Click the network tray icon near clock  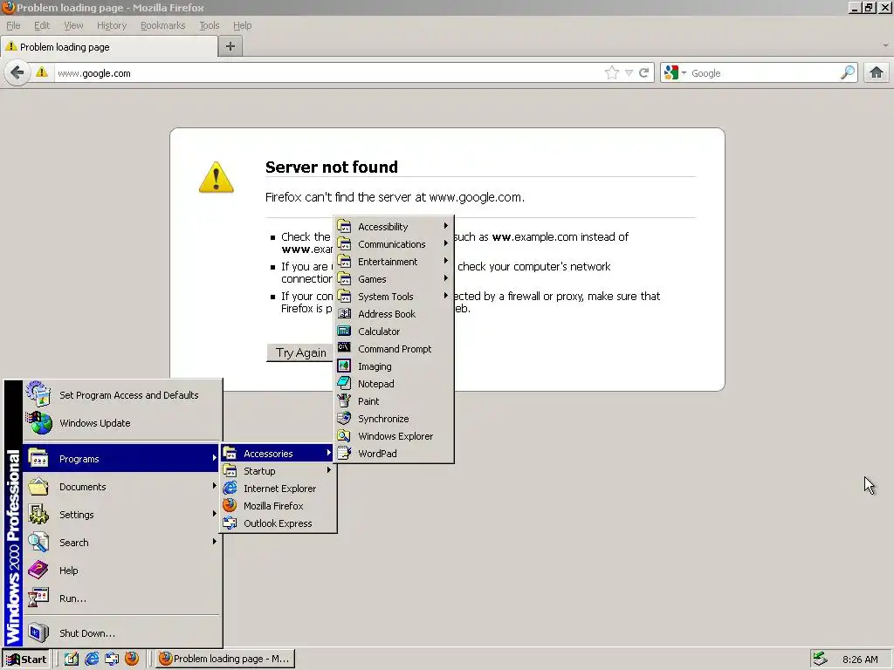click(820, 659)
